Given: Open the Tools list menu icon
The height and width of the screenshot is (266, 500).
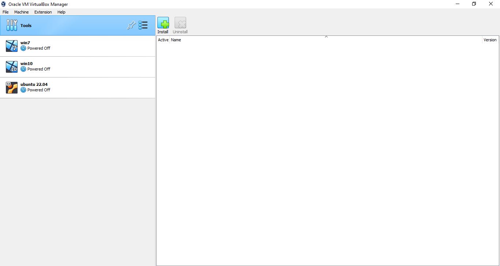Looking at the screenshot, I should [143, 25].
